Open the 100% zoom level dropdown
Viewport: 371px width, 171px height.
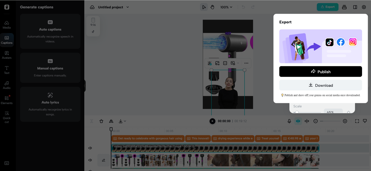(x=226, y=7)
